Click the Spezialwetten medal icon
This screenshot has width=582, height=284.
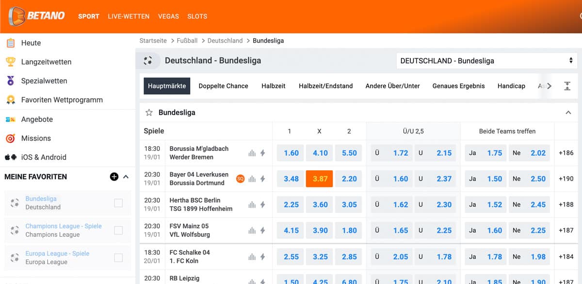coord(10,81)
